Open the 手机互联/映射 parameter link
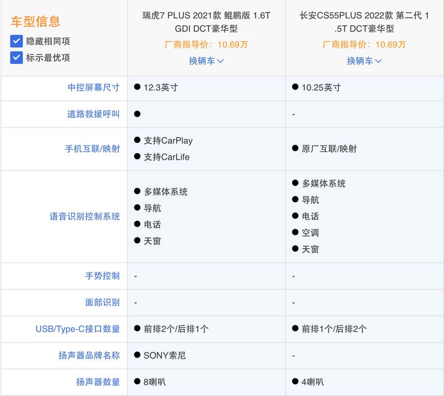Image resolution: width=444 pixels, height=396 pixels. (92, 149)
